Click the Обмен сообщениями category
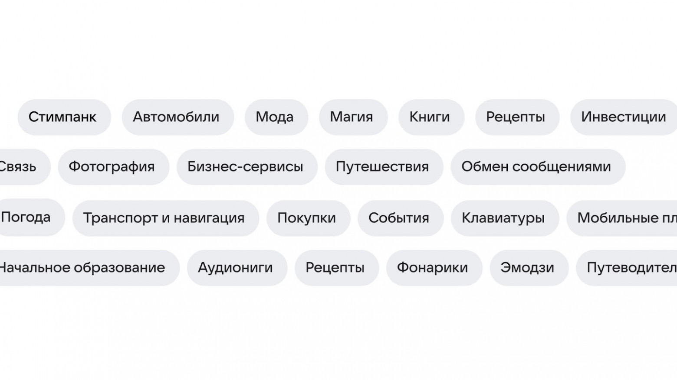This screenshot has height=380, width=677. pyautogui.click(x=537, y=167)
